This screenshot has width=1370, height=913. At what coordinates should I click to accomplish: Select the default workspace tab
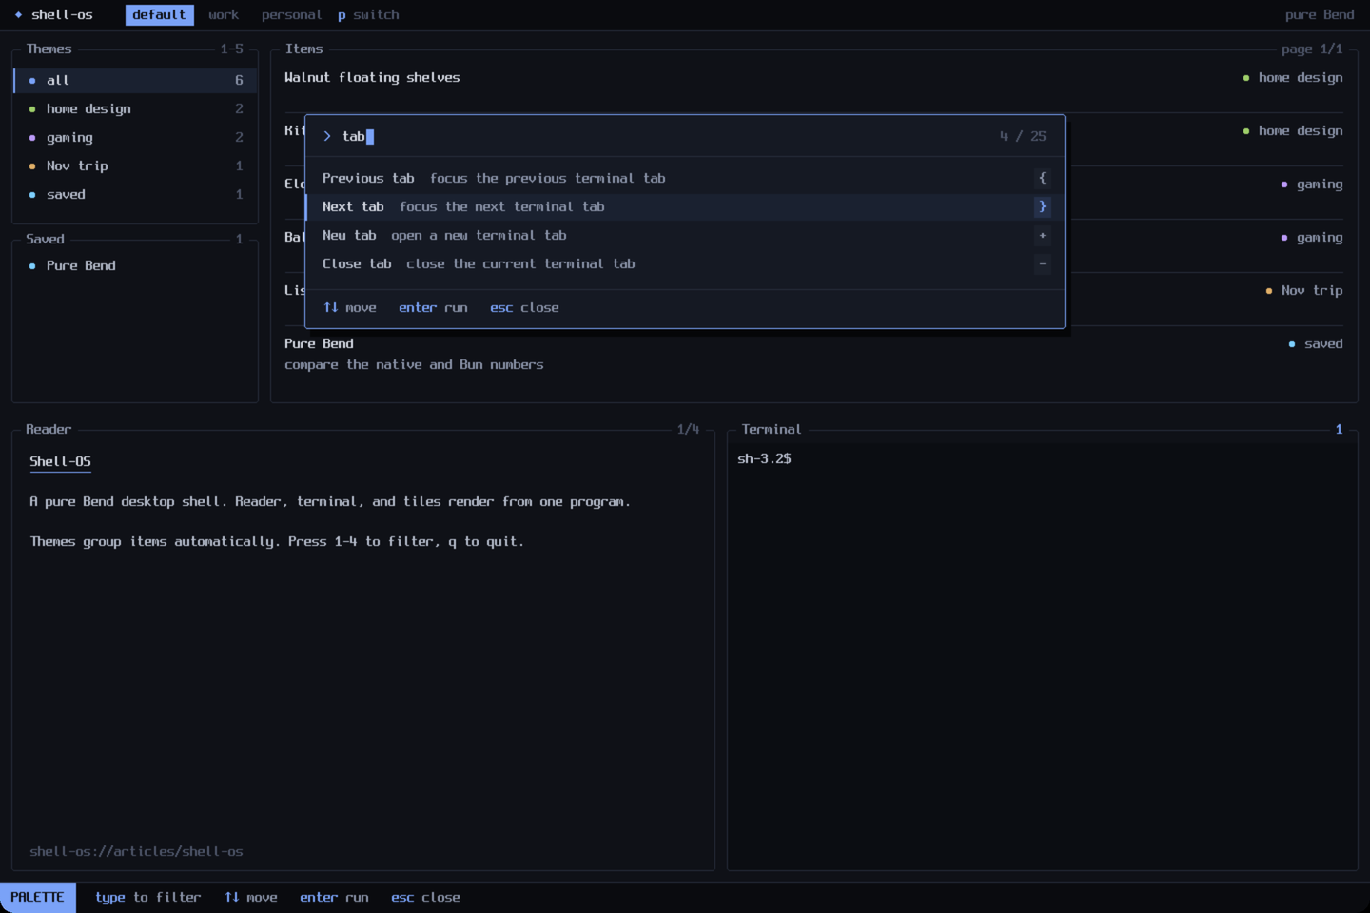pyautogui.click(x=159, y=14)
